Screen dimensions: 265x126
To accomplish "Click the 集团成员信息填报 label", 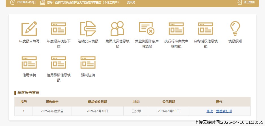I will (117, 44).
